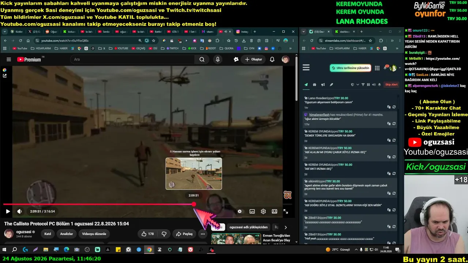Open tab search dropdown in YouTube window
This screenshot has width=468, height=263.
[5, 32]
